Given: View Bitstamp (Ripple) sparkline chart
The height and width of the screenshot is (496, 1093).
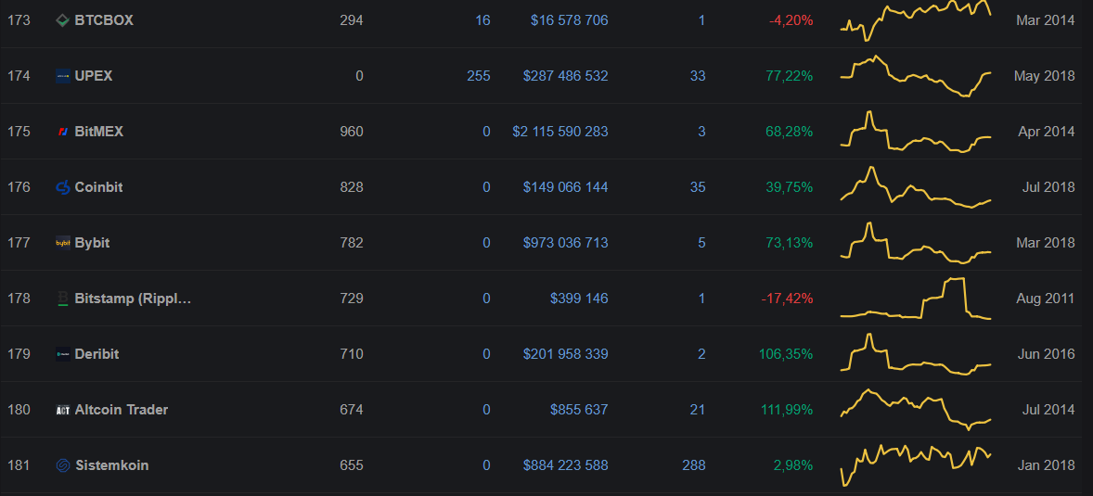Looking at the screenshot, I should tap(916, 299).
